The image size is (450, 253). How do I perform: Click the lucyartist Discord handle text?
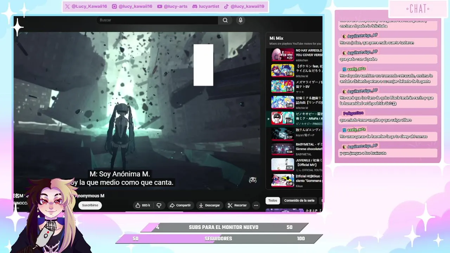pyautogui.click(x=209, y=6)
